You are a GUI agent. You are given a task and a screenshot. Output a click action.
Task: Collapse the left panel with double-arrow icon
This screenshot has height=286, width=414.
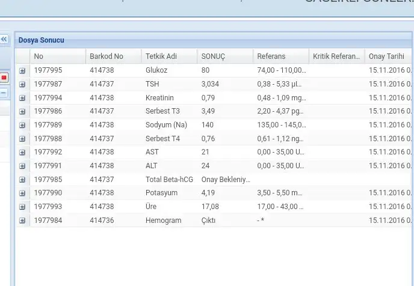click(4, 39)
